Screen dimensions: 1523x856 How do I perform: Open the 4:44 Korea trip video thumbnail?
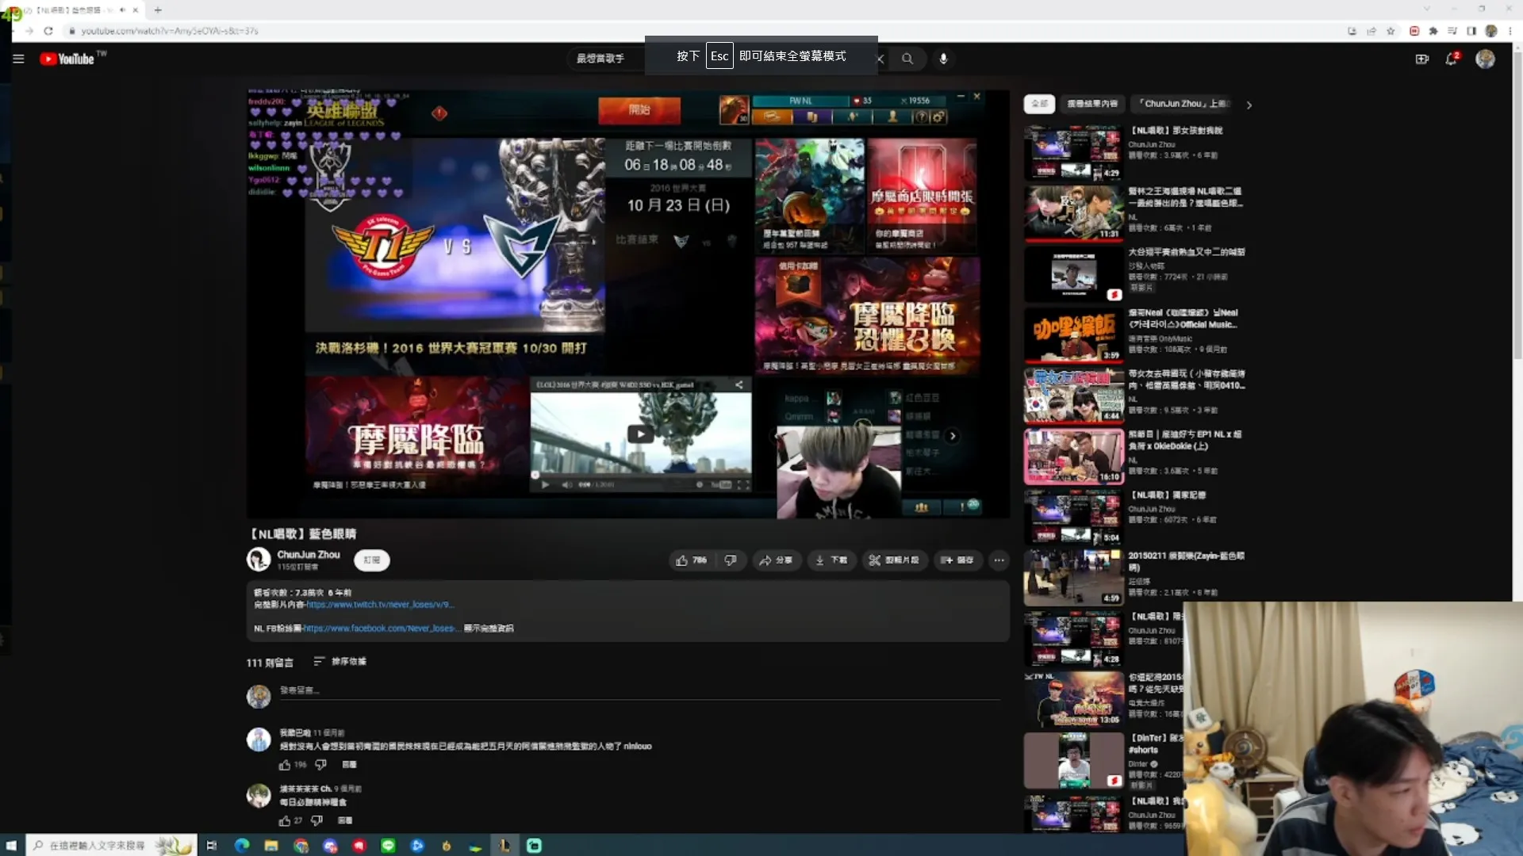pyautogui.click(x=1073, y=396)
